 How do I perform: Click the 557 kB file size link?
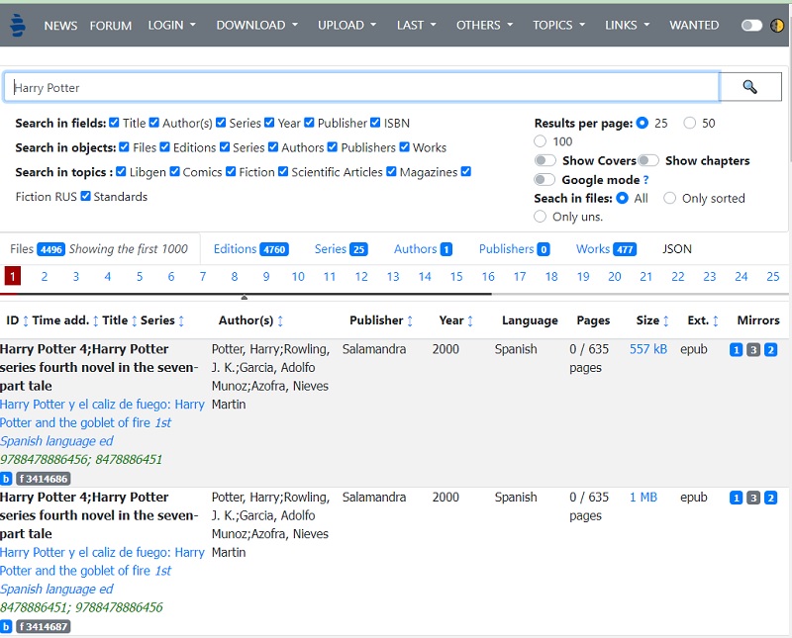click(647, 348)
